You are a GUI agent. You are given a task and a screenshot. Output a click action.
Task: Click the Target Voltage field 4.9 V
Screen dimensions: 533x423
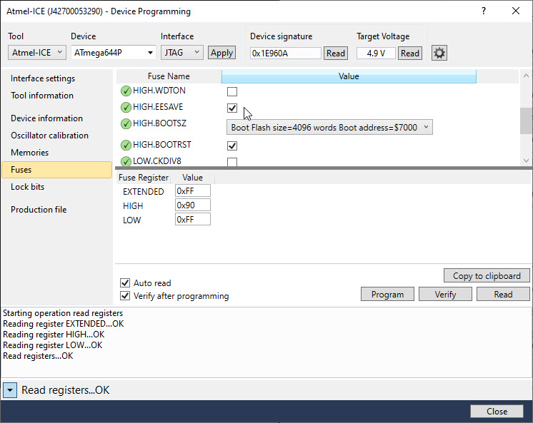click(376, 53)
